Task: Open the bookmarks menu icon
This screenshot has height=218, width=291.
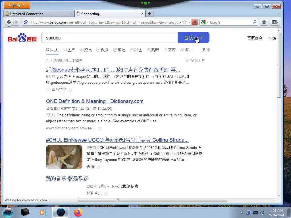Action: click(x=275, y=22)
